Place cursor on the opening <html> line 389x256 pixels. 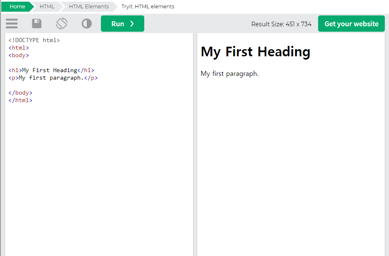pos(19,48)
